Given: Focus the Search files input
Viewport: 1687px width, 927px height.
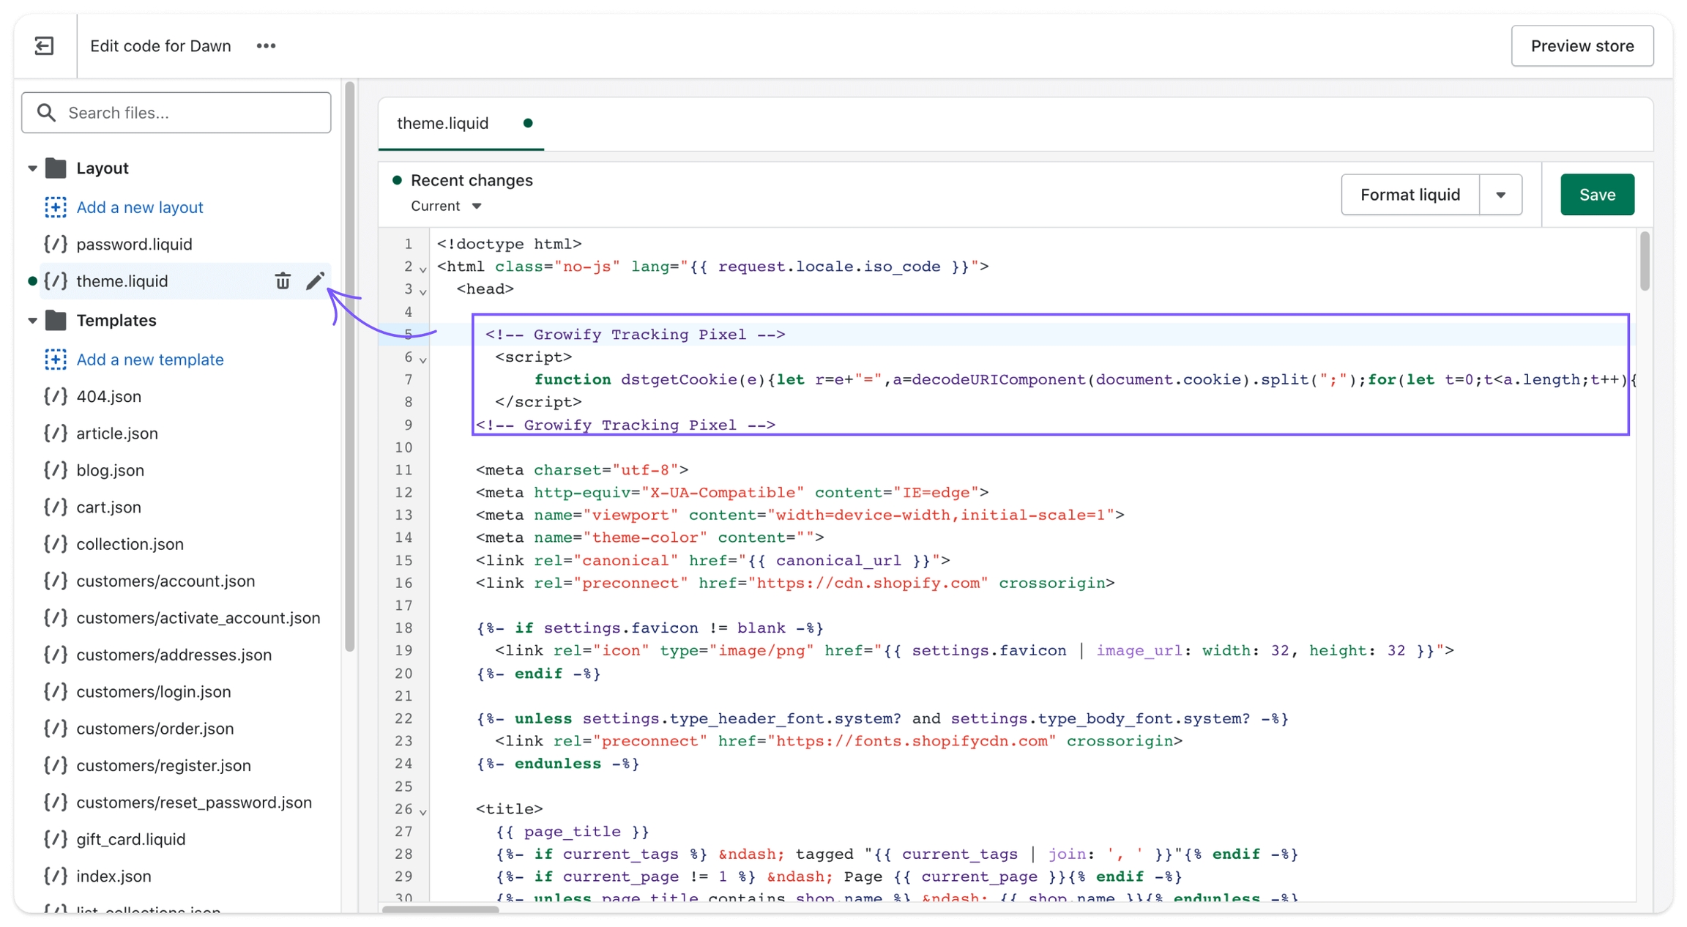Looking at the screenshot, I should [176, 113].
